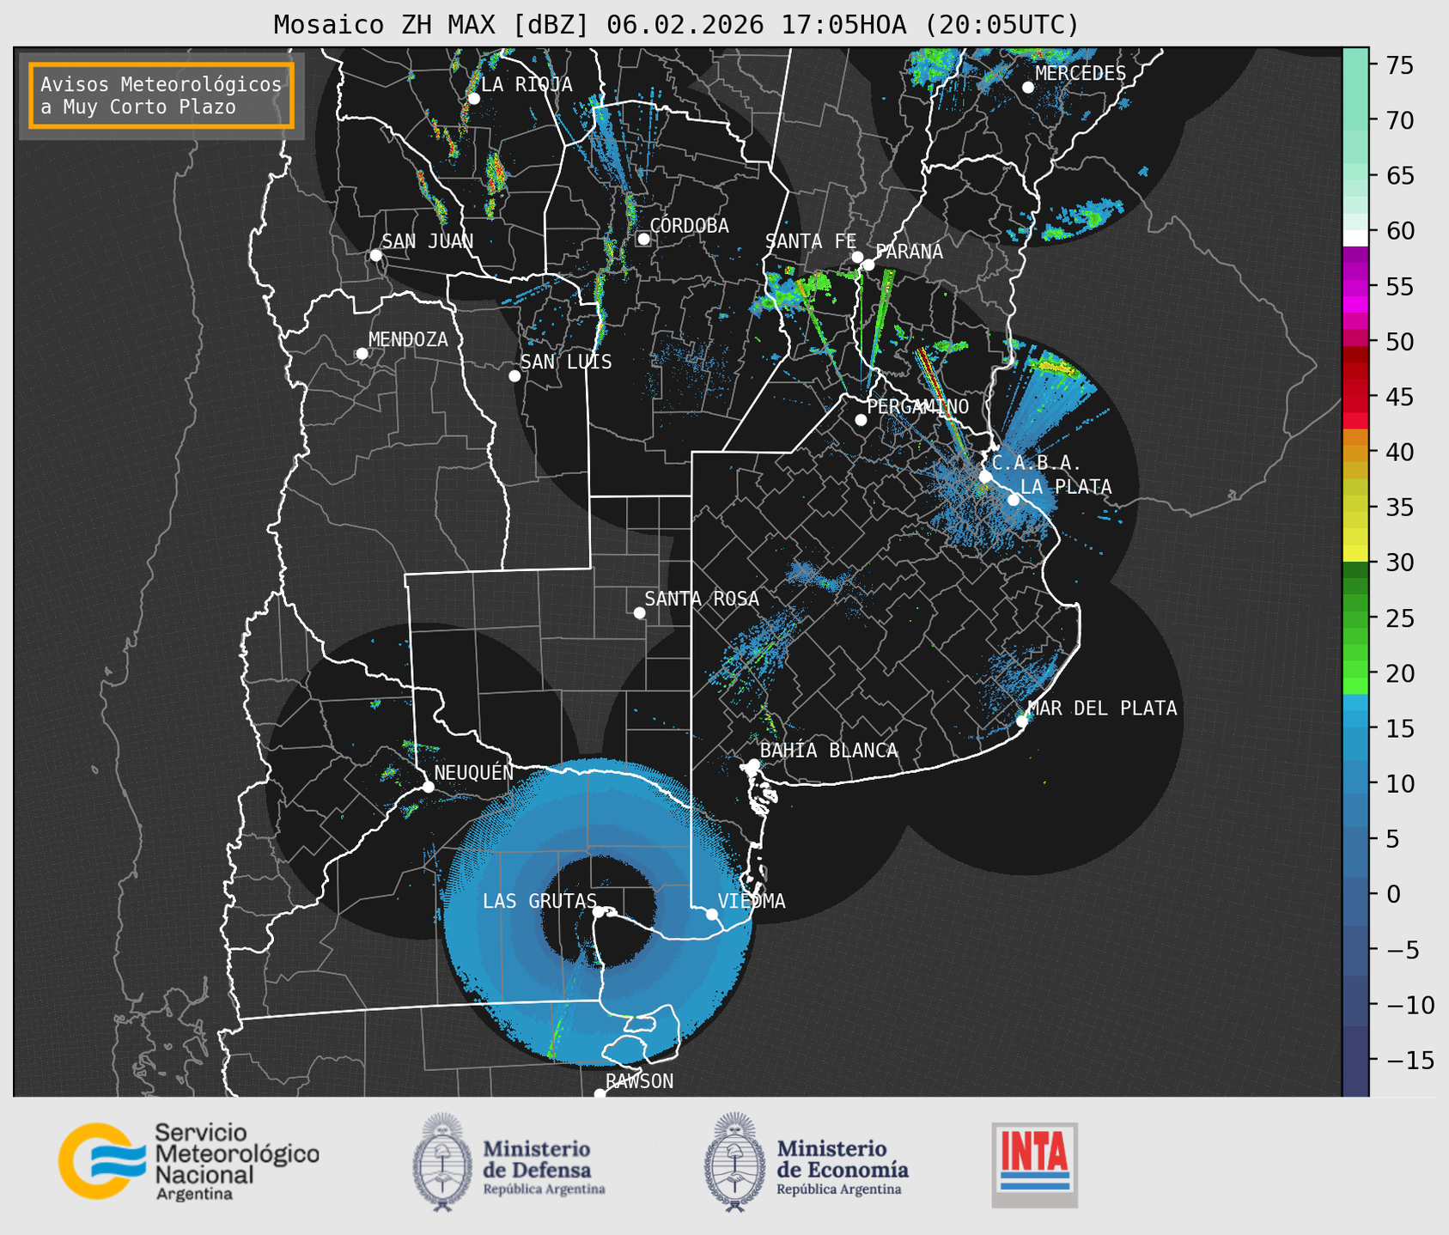Click the La Rioja city marker dot

473,99
